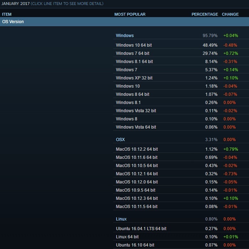This screenshot has height=249, width=249.
Task: Collapse the OS Version row
Action: pyautogui.click(x=124, y=22)
